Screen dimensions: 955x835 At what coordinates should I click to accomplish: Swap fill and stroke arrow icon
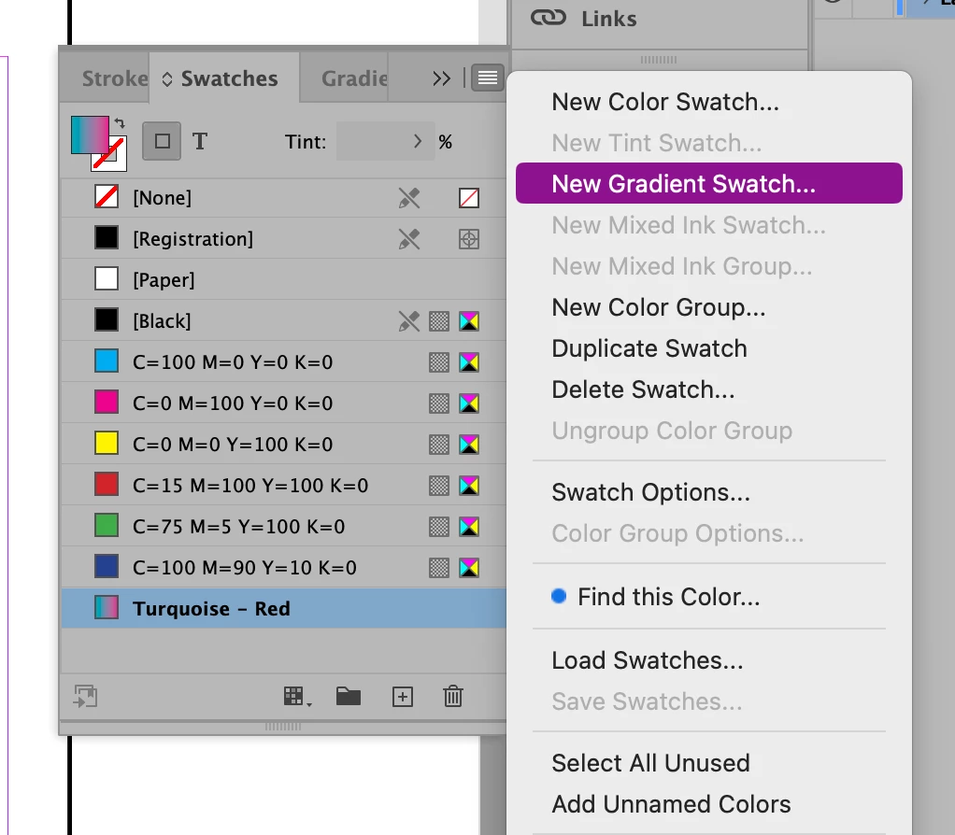(120, 123)
